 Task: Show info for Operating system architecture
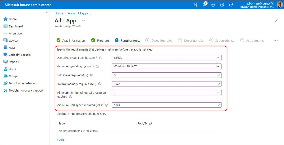click(101, 58)
